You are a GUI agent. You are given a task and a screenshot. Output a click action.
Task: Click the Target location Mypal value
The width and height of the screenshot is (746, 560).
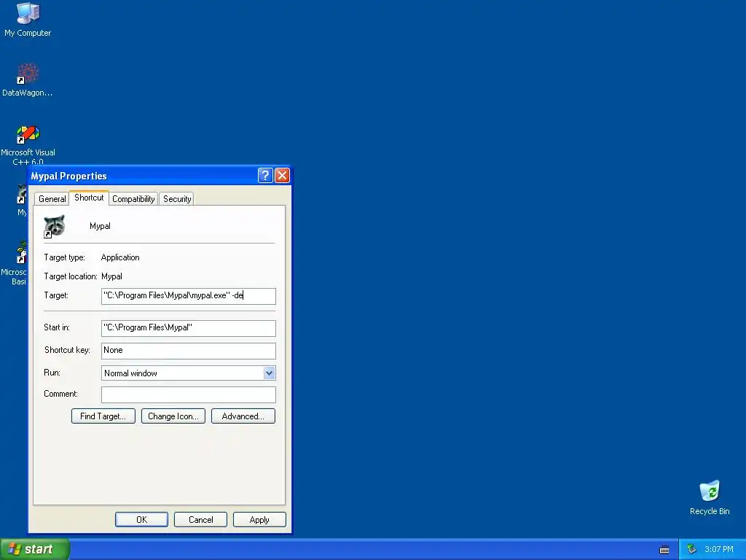(111, 276)
